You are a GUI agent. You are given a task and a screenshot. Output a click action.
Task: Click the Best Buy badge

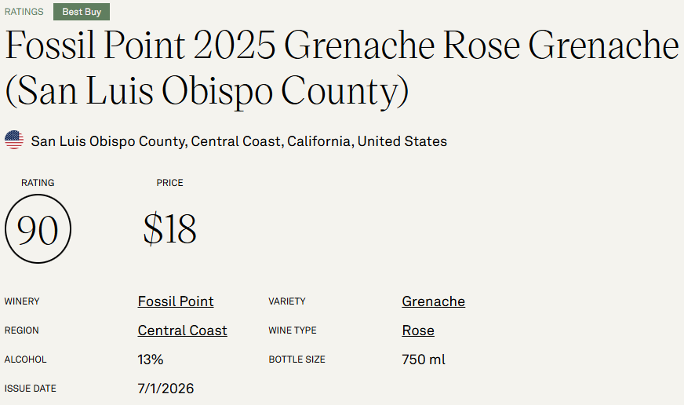[82, 12]
